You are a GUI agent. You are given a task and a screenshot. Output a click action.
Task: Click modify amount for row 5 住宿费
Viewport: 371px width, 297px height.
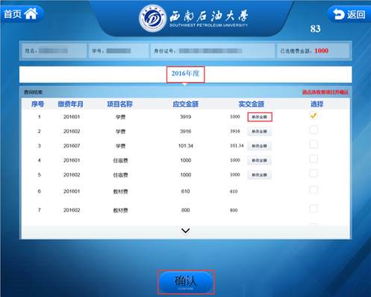(x=259, y=175)
